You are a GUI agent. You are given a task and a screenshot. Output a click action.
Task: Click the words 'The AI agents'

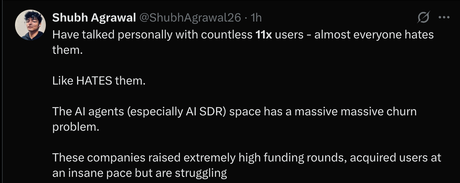pyautogui.click(x=87, y=112)
